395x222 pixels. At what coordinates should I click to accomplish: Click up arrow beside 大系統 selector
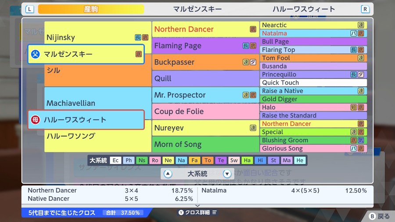point(168,174)
